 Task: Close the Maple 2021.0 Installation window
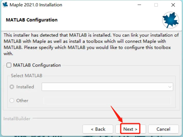tap(173, 5)
